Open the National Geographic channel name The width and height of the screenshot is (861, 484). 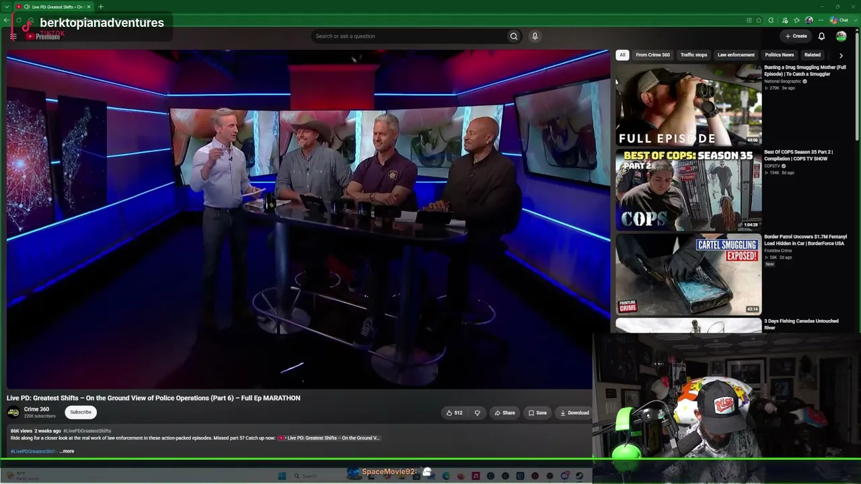click(x=782, y=81)
